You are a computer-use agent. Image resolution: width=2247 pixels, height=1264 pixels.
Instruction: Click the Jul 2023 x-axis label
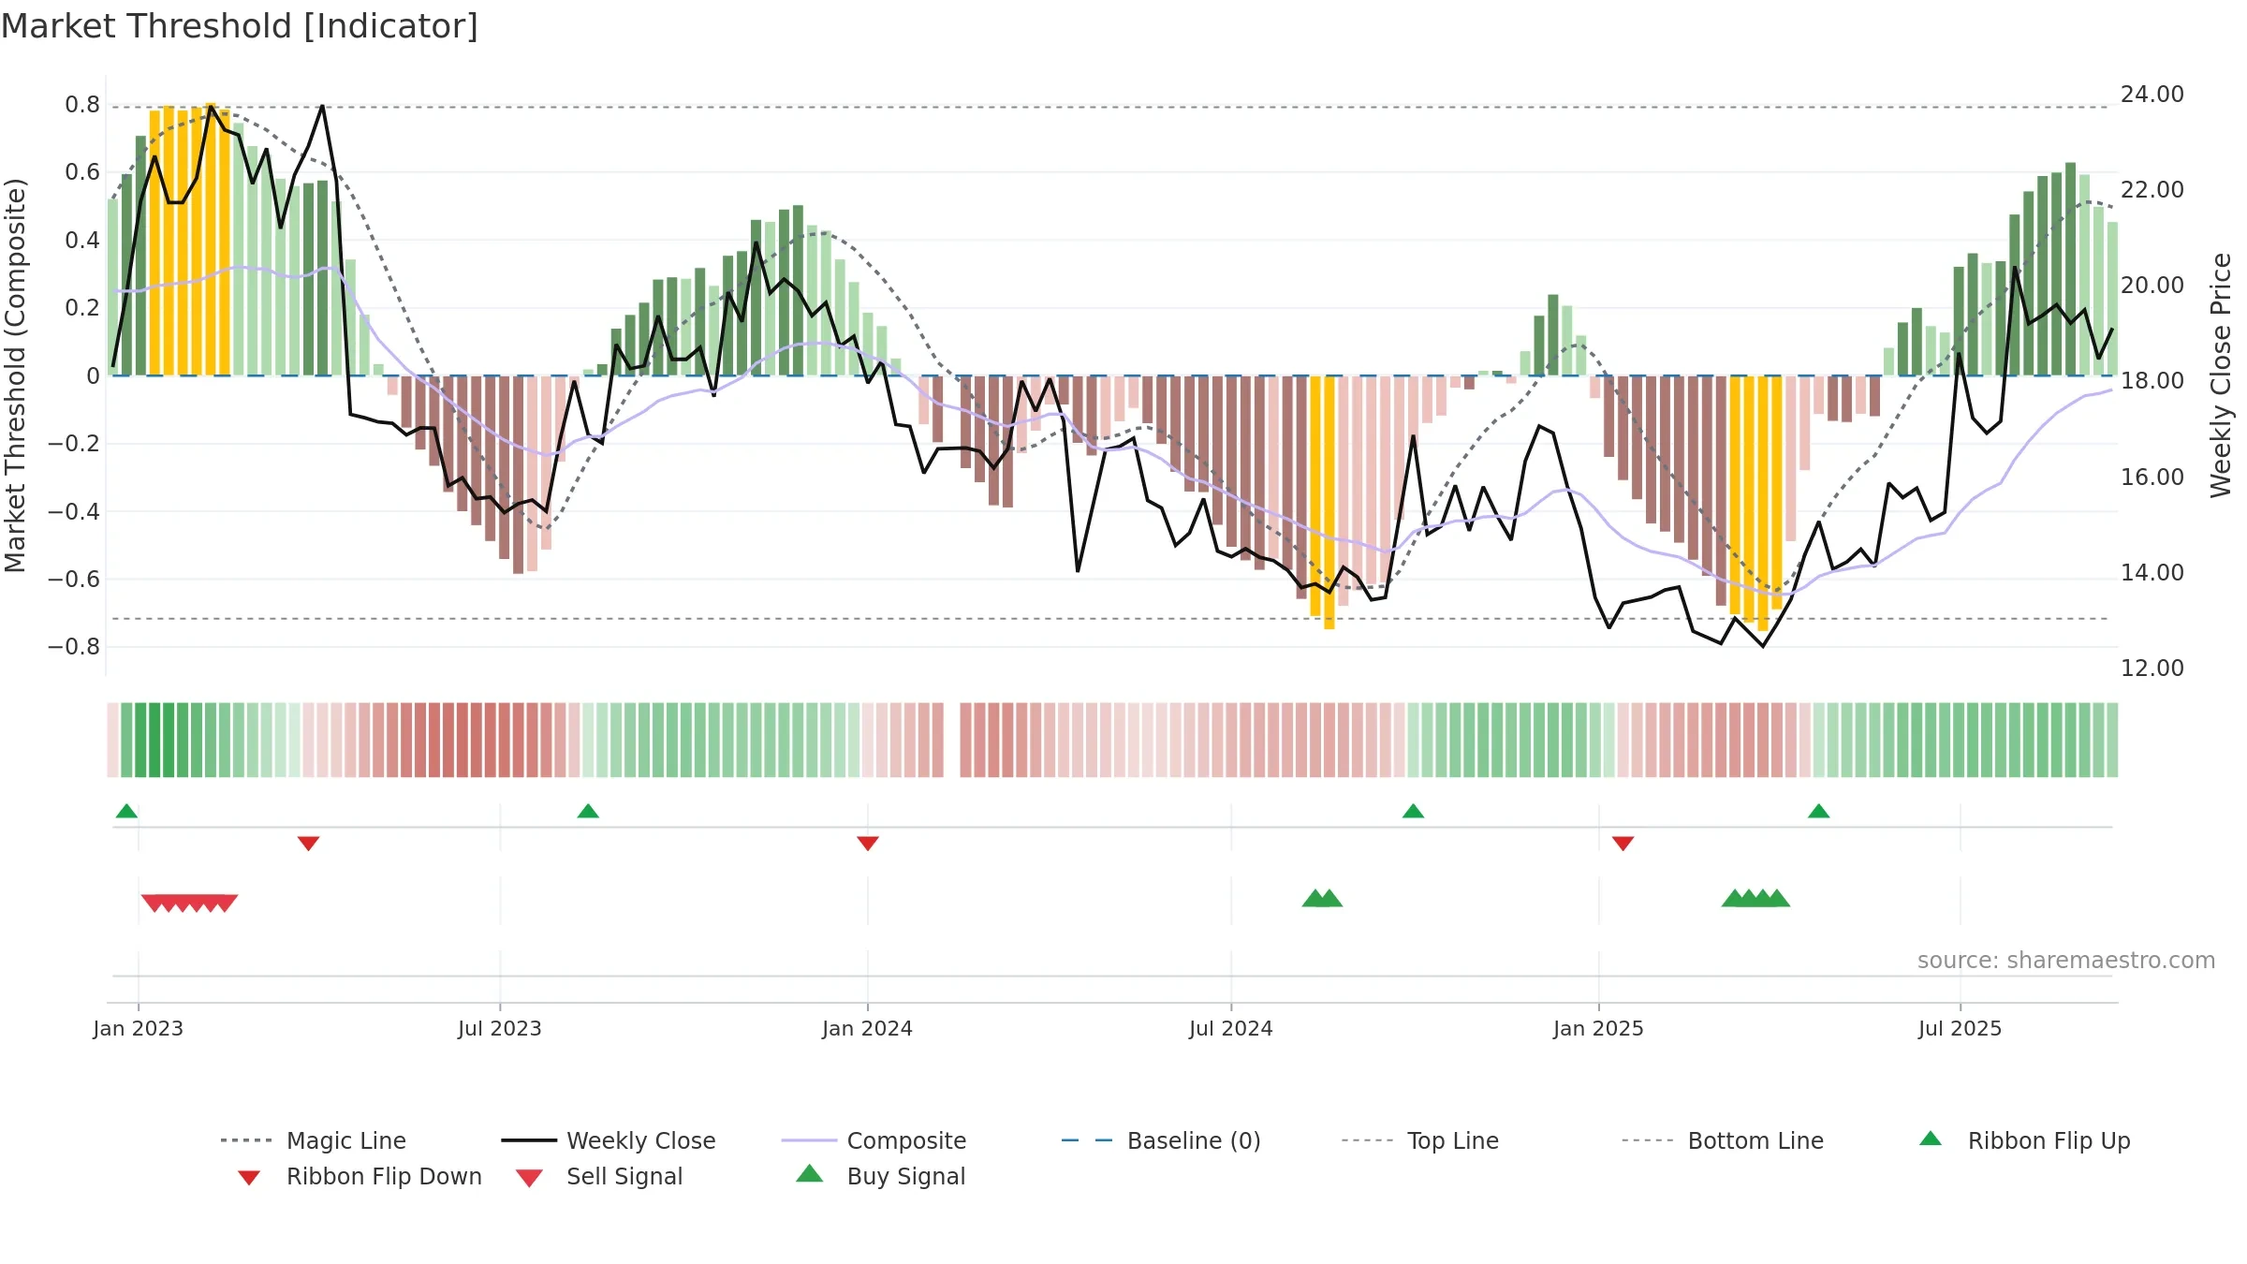(x=500, y=1028)
